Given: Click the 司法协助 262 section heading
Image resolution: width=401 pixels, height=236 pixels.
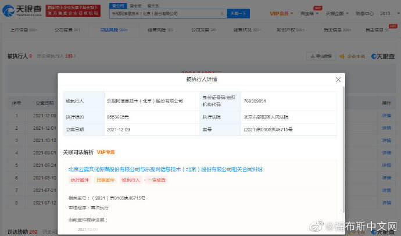Looking at the screenshot, I should pos(23,232).
